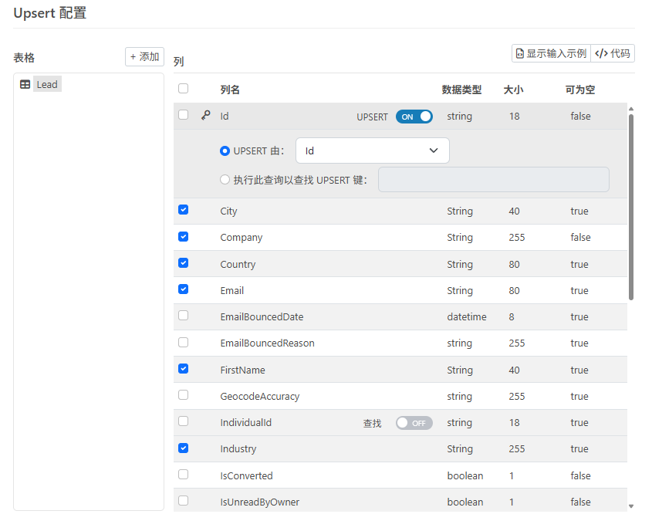This screenshot has height=531, width=652.
Task: Select the Lead table in list
Action: (x=47, y=85)
